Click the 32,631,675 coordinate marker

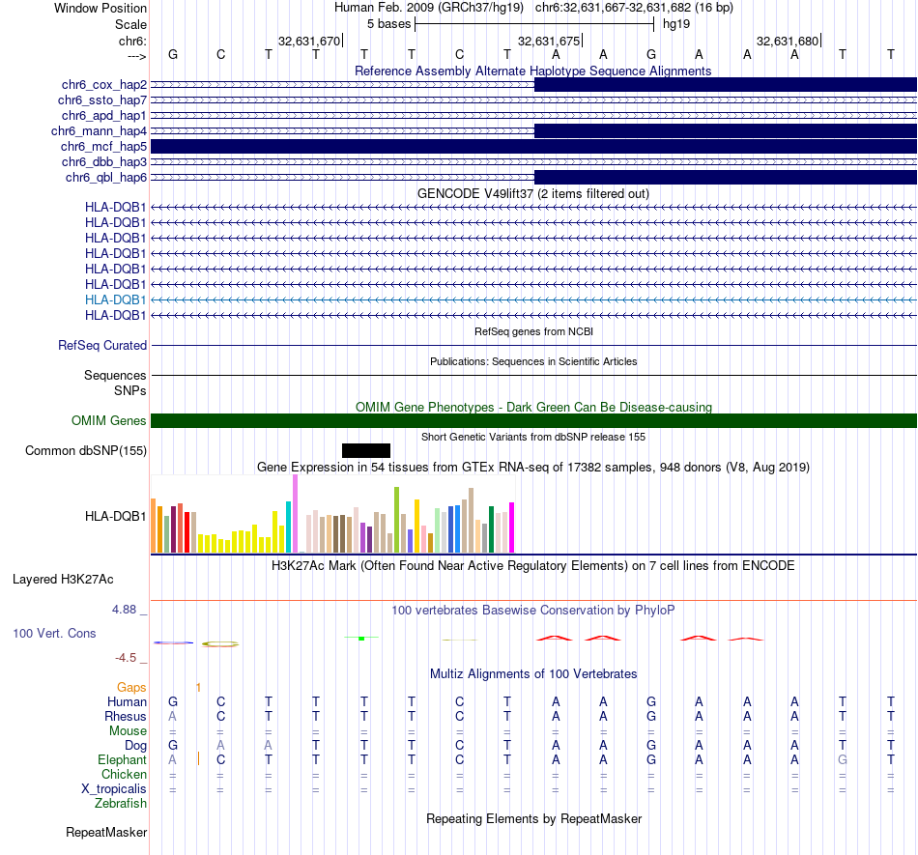click(x=549, y=41)
